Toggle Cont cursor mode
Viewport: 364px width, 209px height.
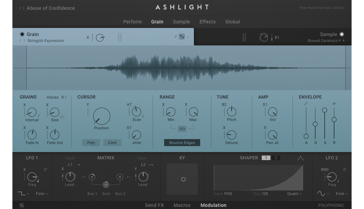click(x=112, y=142)
